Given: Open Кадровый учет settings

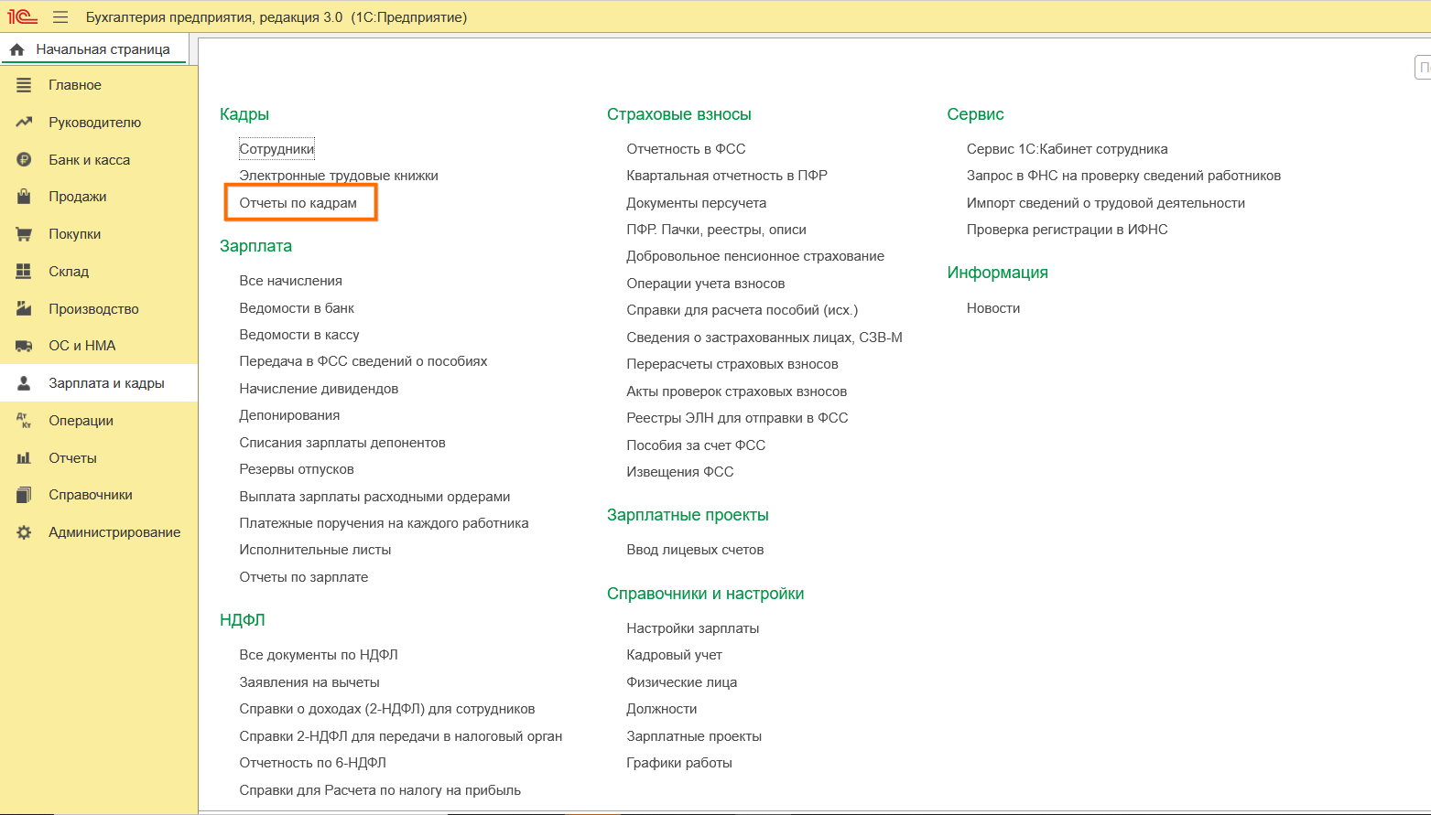Looking at the screenshot, I should [x=674, y=655].
